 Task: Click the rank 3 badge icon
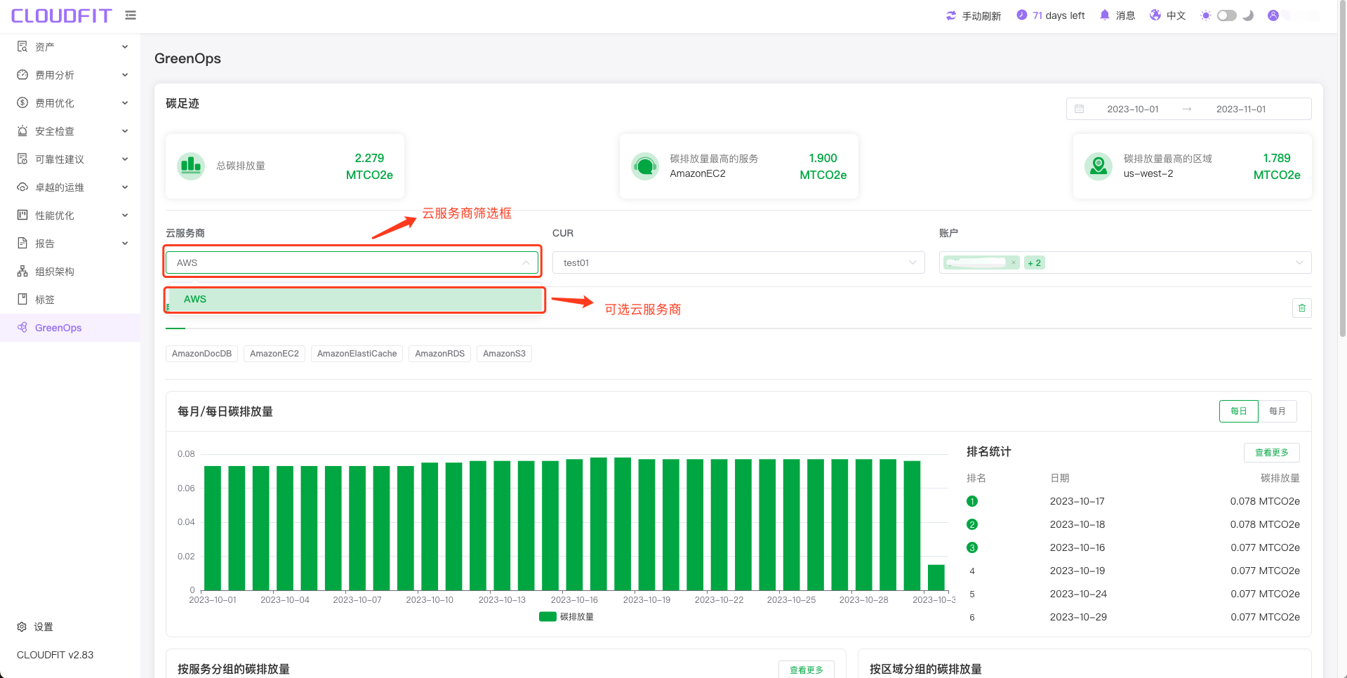(x=972, y=547)
